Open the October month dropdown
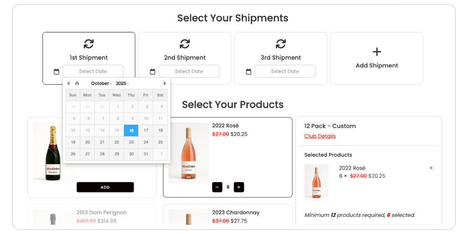 tap(101, 83)
